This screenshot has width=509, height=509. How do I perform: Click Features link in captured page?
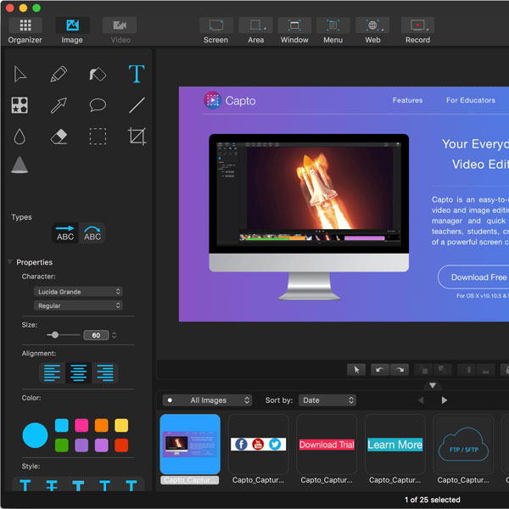(x=407, y=100)
